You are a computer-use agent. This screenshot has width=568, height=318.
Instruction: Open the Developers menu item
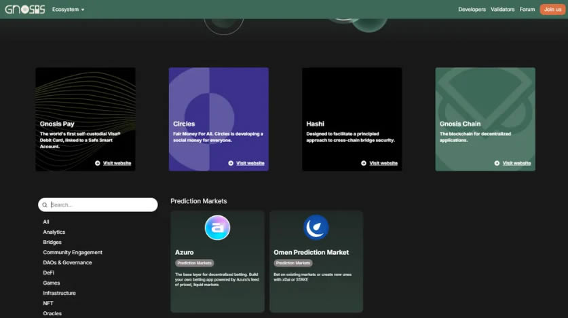coord(472,10)
